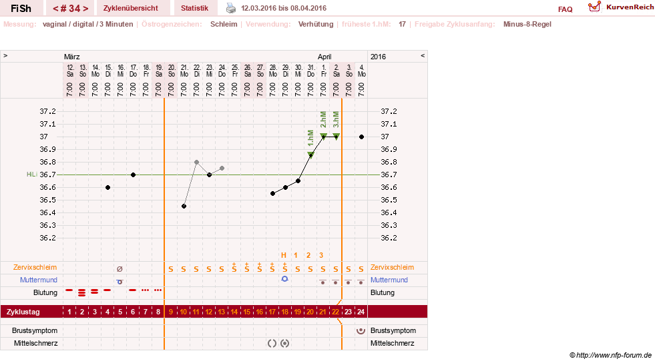Click the KurvenReich logo
Image resolution: width=655 pixels, height=363 pixels.
(621, 7)
